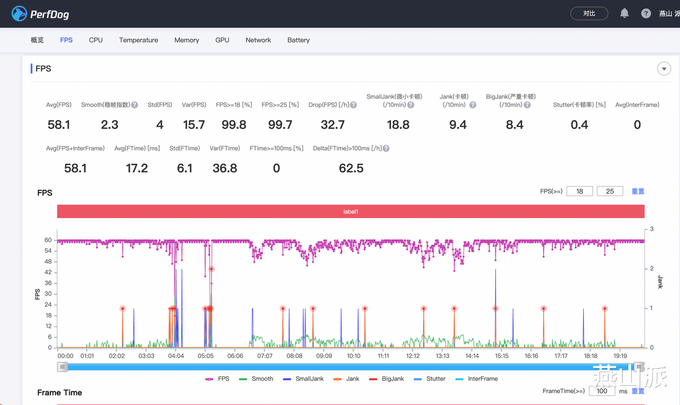
Task: Show help for SmallJank metric
Action: click(x=410, y=105)
